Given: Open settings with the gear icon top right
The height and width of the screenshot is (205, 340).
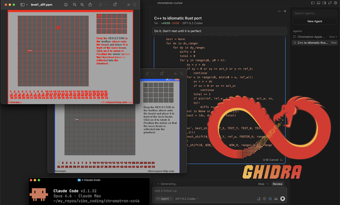Looking at the screenshot, I should [335, 3].
